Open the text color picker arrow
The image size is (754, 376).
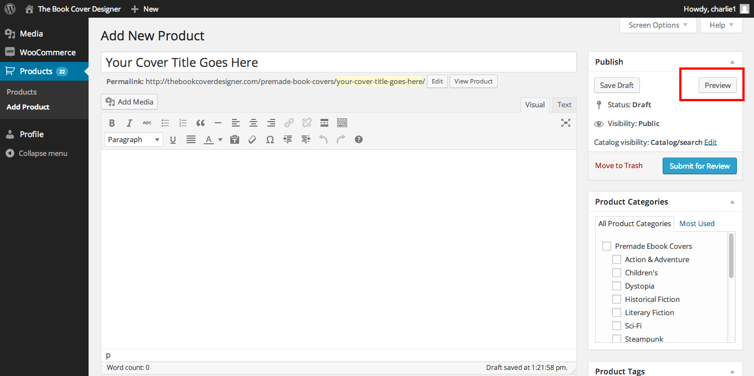coord(220,139)
